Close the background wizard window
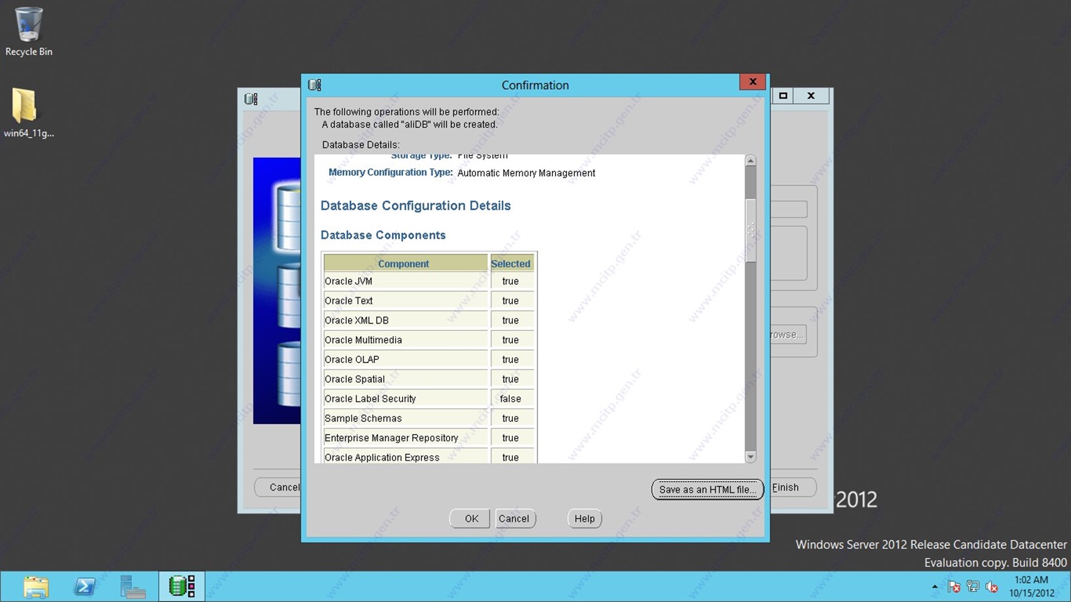 (811, 95)
